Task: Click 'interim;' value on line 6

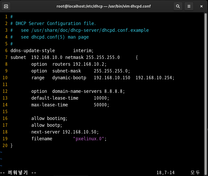Action: coord(83,51)
